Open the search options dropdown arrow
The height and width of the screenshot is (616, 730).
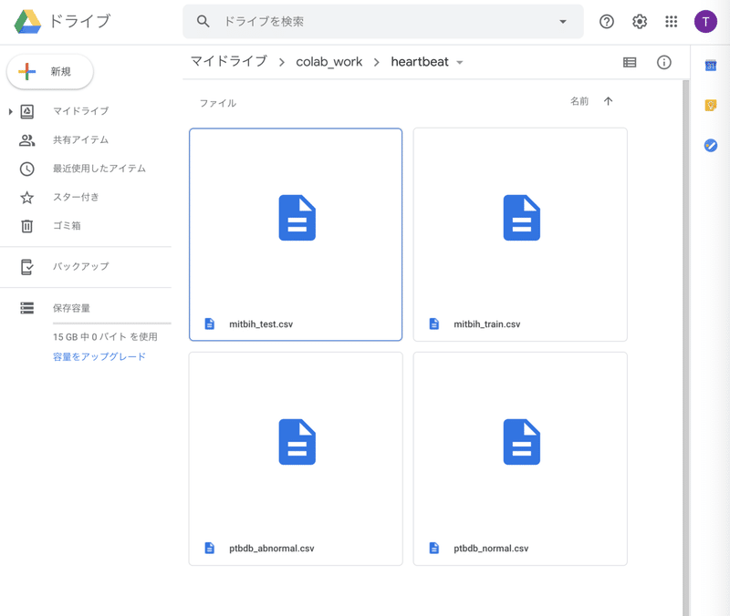[x=563, y=22]
